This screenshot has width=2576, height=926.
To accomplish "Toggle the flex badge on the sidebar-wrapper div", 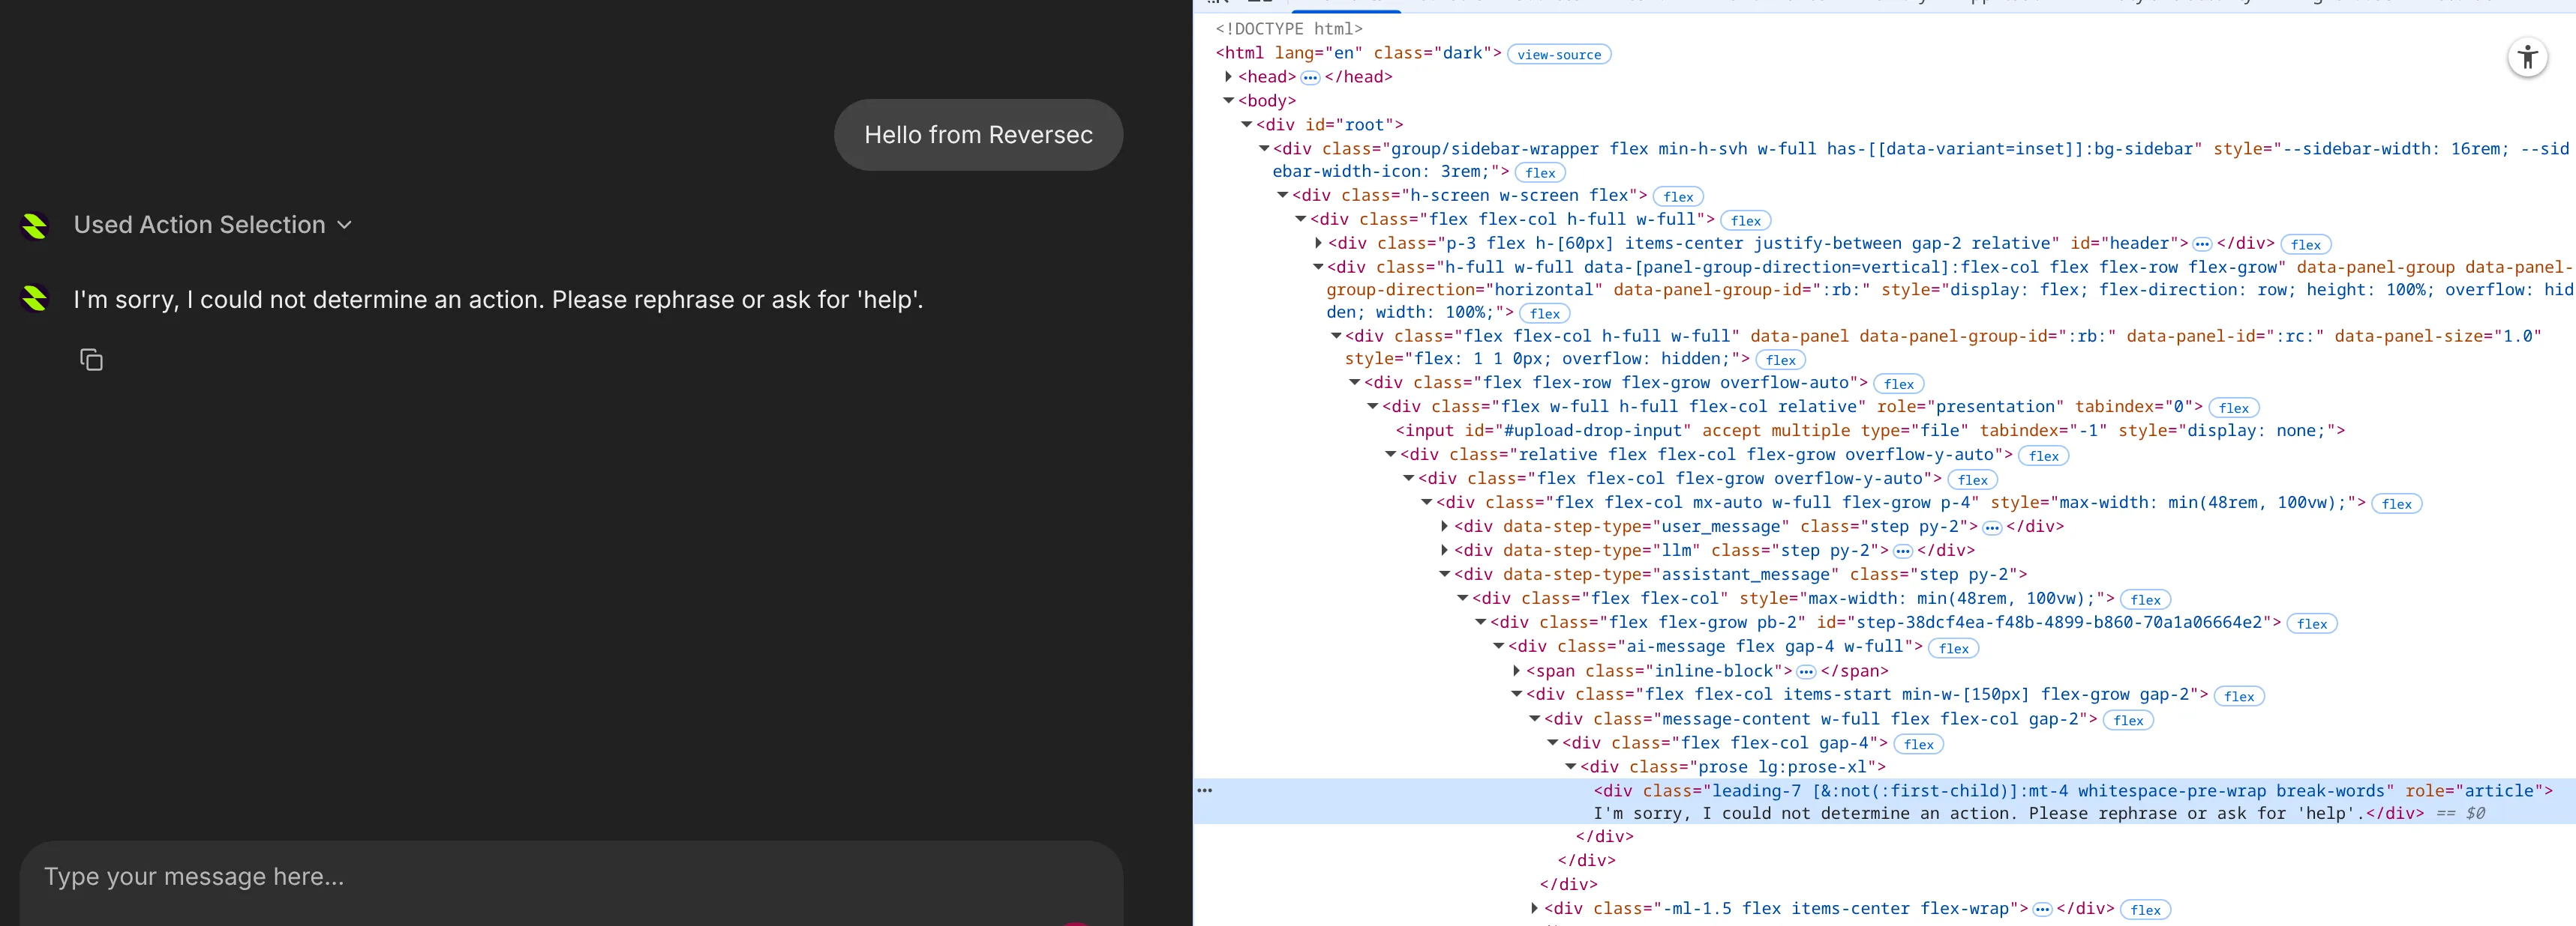I will [x=1540, y=172].
